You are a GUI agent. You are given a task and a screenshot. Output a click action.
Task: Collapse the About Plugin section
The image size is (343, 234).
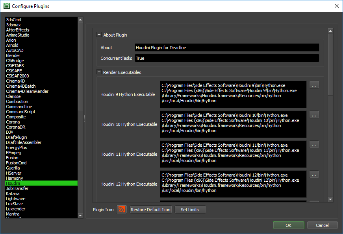click(99, 35)
